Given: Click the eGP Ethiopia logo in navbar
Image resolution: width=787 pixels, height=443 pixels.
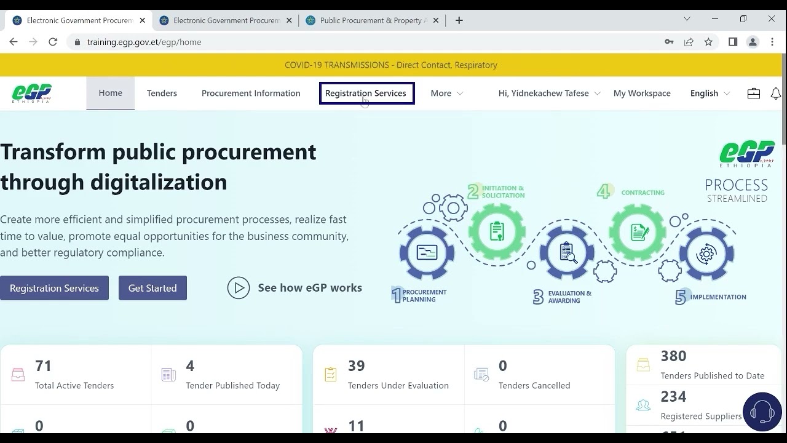Looking at the screenshot, I should (31, 94).
